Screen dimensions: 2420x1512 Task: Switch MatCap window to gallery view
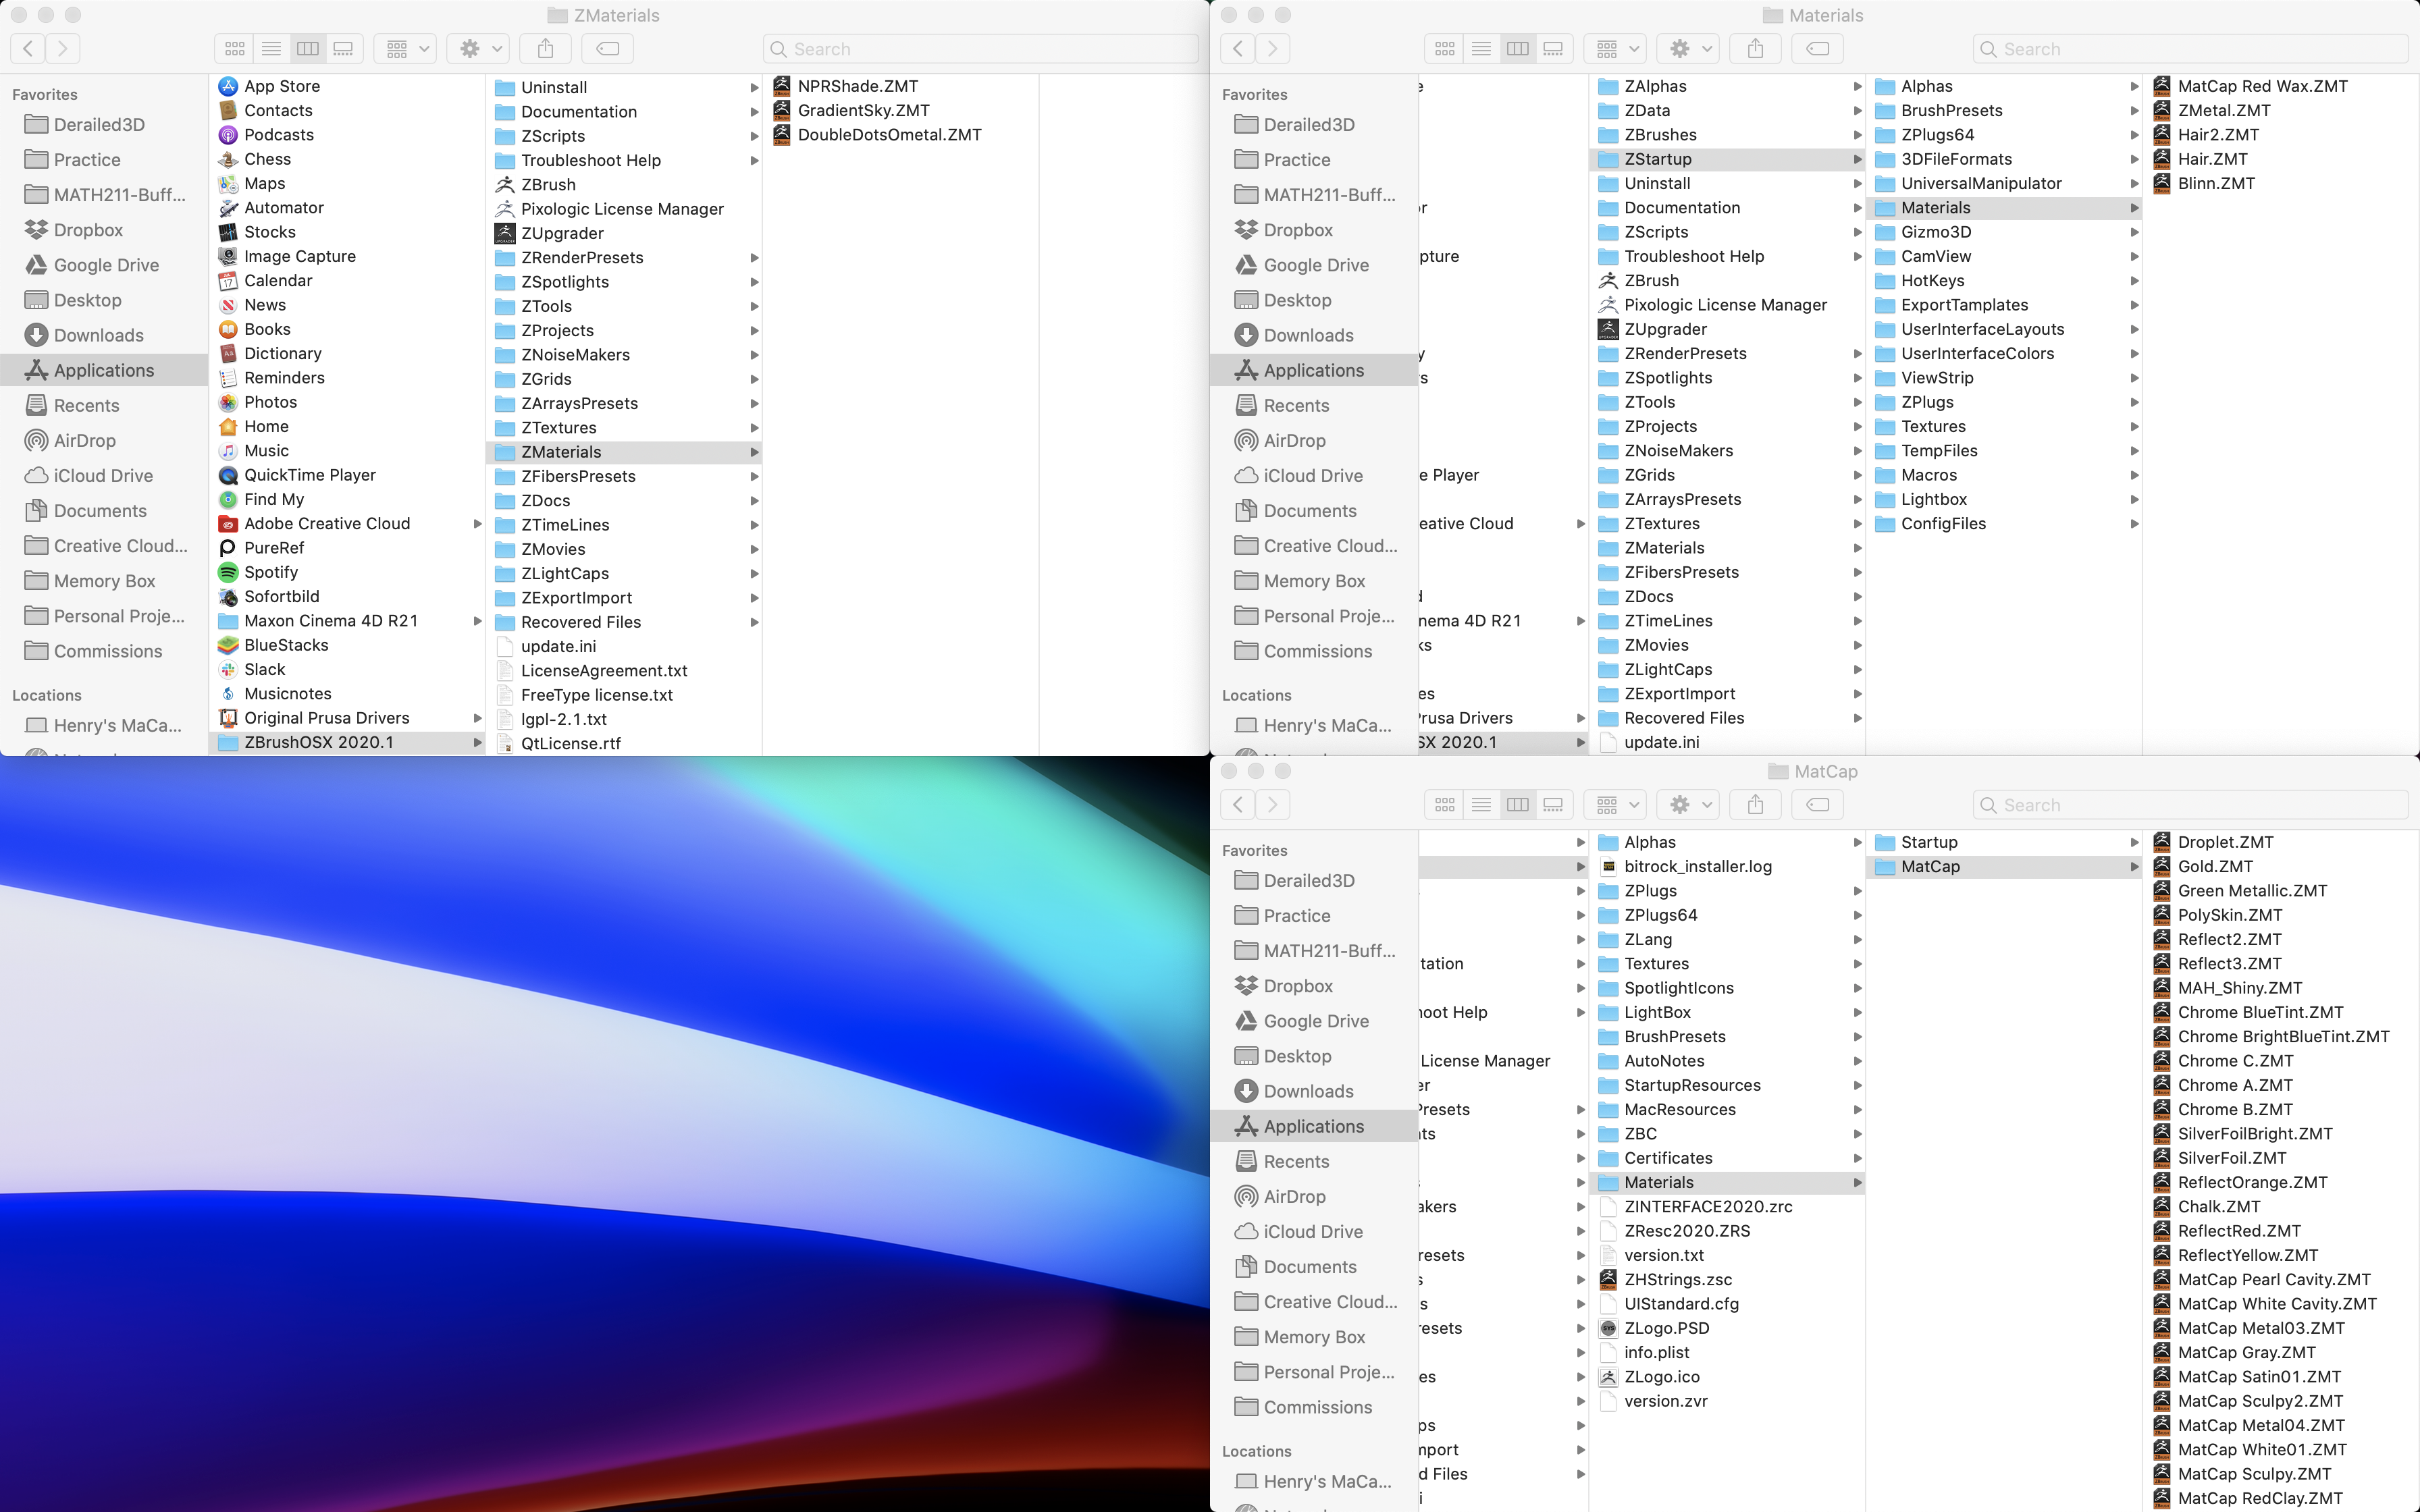click(1553, 804)
